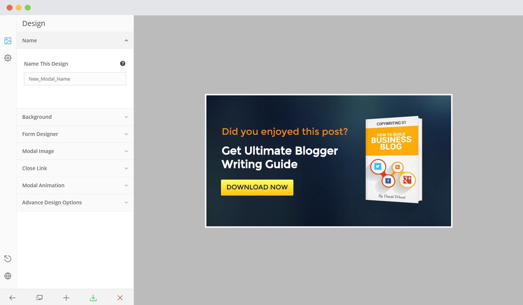
Task: Expand the Background section
Action: pyautogui.click(x=75, y=117)
